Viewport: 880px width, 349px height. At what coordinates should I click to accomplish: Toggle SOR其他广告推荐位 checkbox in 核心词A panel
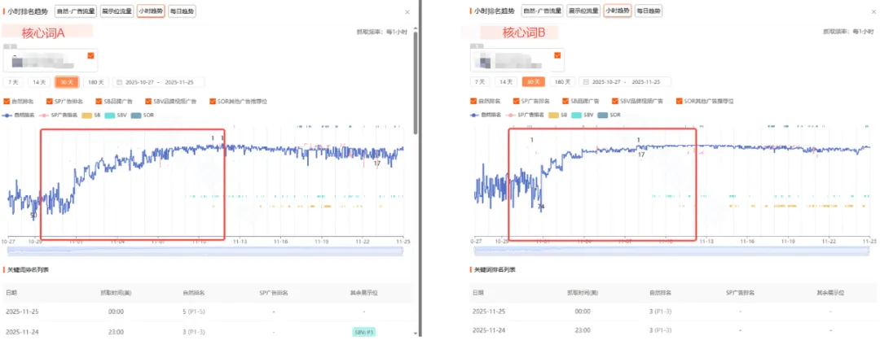tap(213, 102)
